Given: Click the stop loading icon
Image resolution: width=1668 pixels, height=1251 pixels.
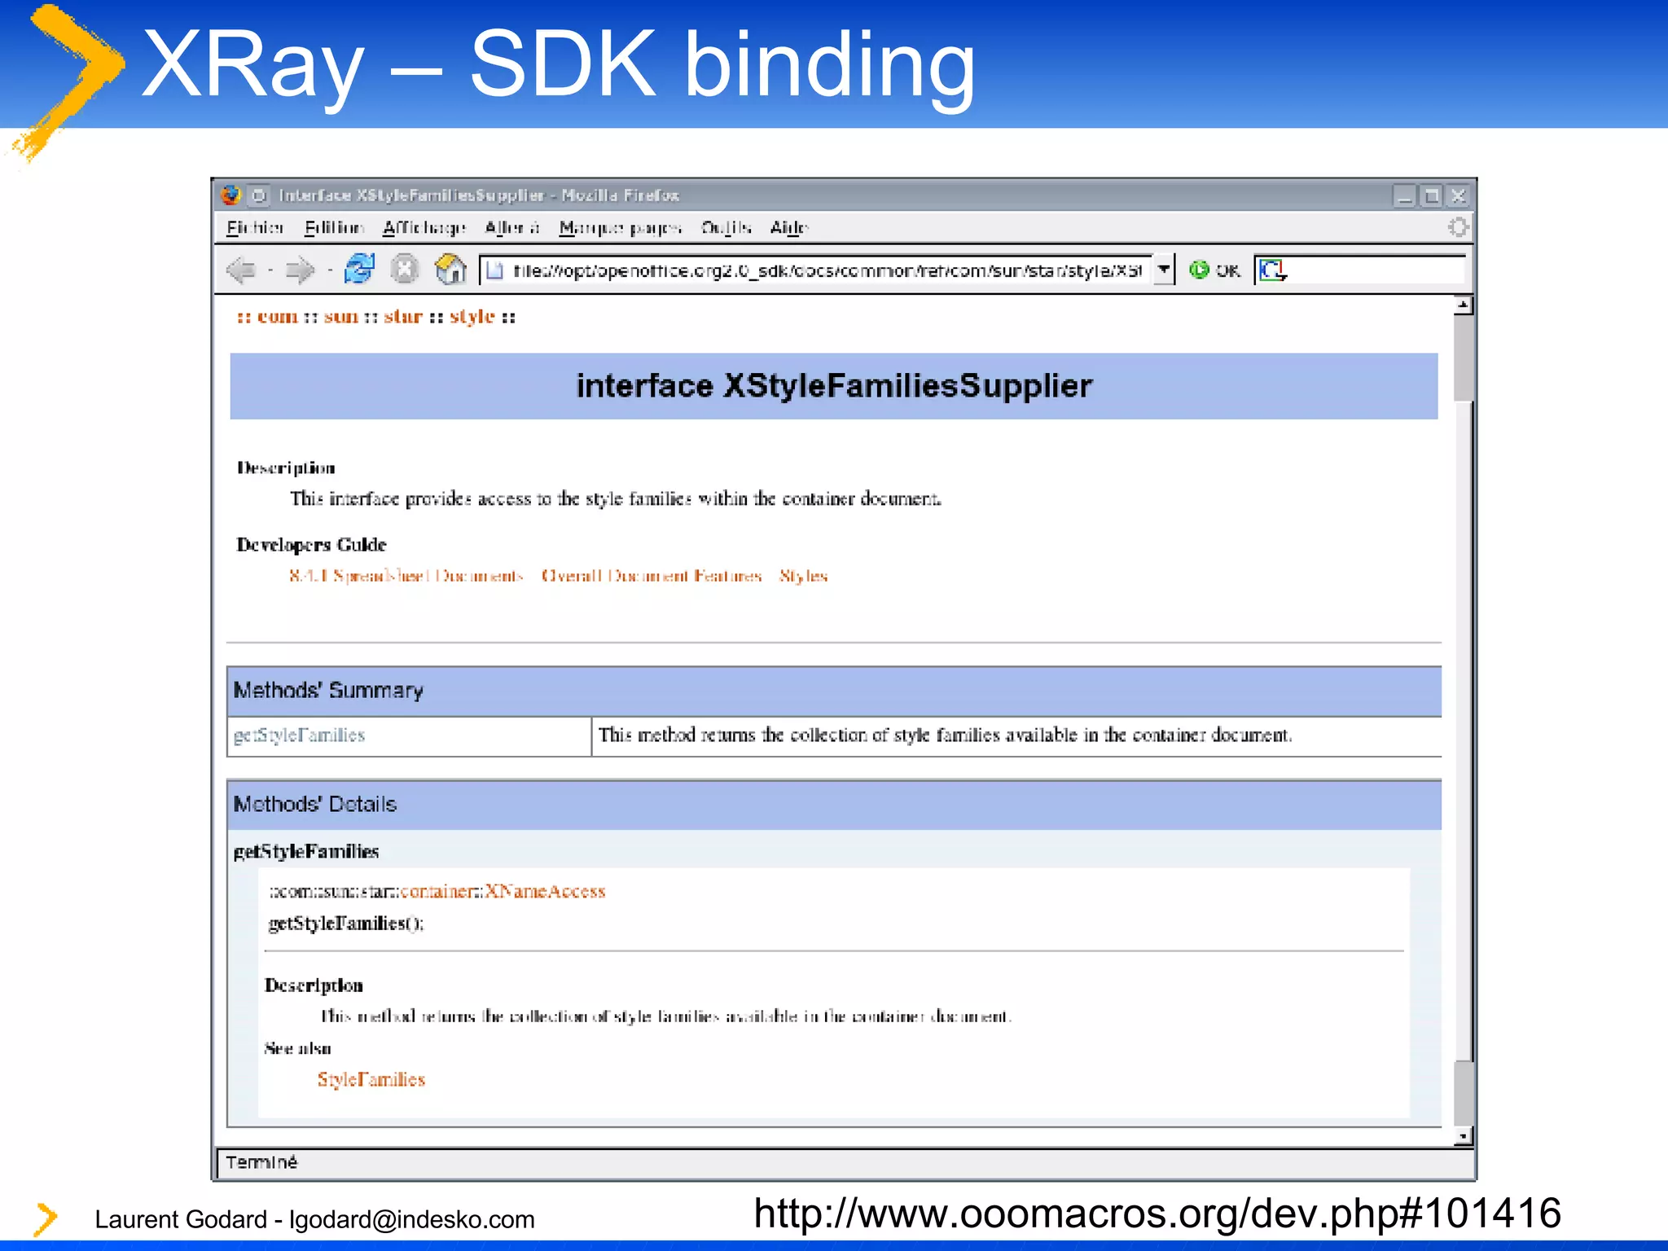Looking at the screenshot, I should point(405,269).
